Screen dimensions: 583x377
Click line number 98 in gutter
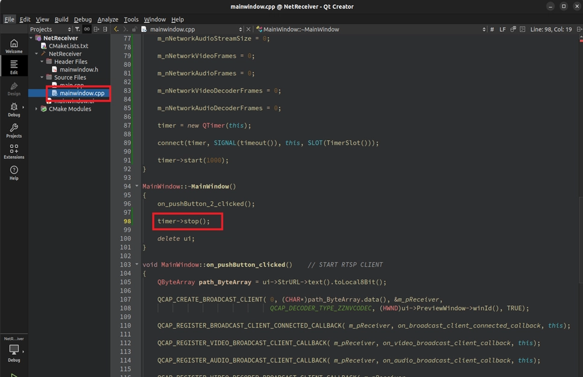[127, 221]
